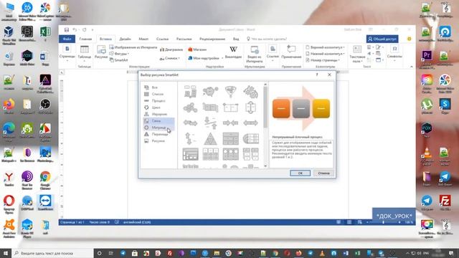
Task: Switch to the Вид tab
Action: [x=236, y=39]
